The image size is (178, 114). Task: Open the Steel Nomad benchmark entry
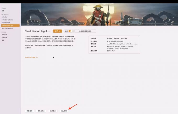coord(6,23)
